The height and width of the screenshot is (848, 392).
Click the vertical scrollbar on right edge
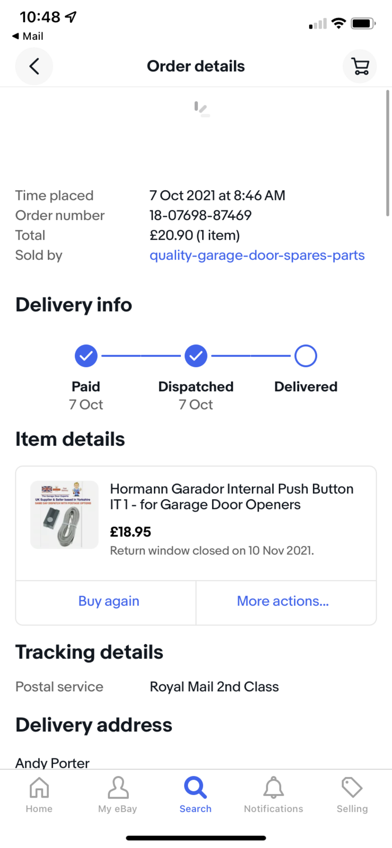coord(388,154)
